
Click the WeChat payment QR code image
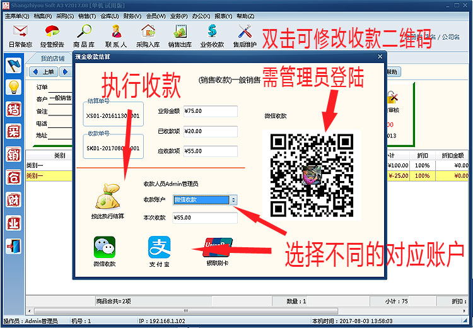click(x=312, y=175)
